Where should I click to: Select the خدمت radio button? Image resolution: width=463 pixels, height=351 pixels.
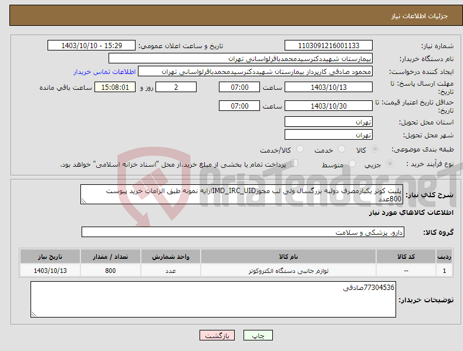pos(342,149)
